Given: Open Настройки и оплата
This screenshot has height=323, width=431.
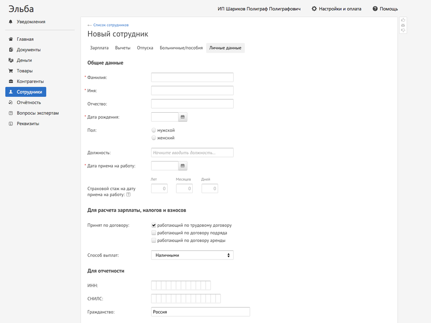Looking at the screenshot, I should pos(340,9).
